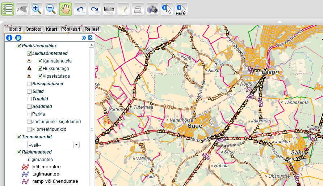Activate the META info query tool
323x186 pixels.
click(181, 9)
